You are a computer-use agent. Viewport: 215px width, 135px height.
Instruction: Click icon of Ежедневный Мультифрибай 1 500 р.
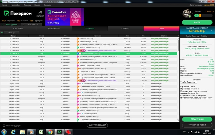click(x=80, y=87)
